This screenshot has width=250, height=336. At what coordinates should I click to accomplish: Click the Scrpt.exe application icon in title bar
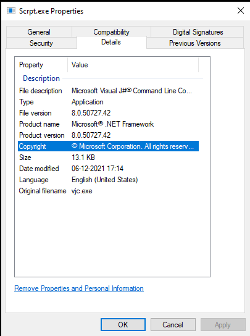11,10
